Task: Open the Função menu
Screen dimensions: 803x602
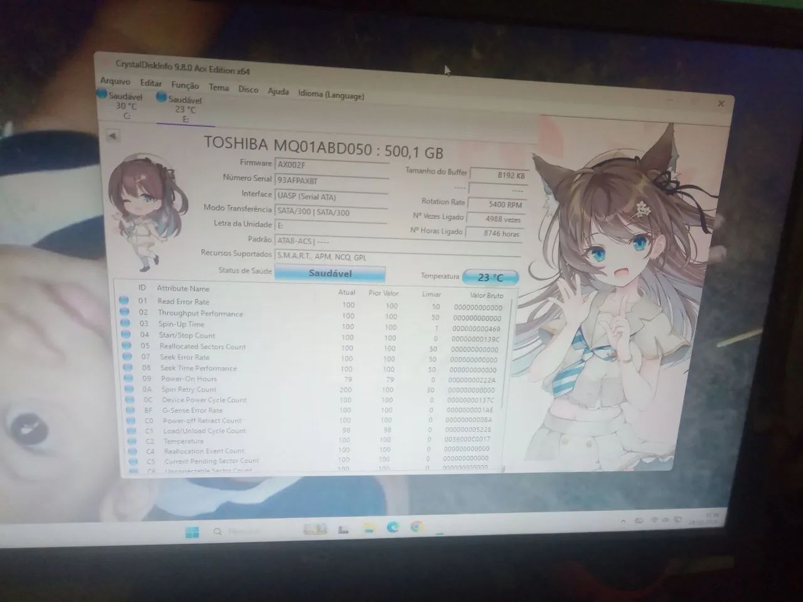Action: click(185, 85)
